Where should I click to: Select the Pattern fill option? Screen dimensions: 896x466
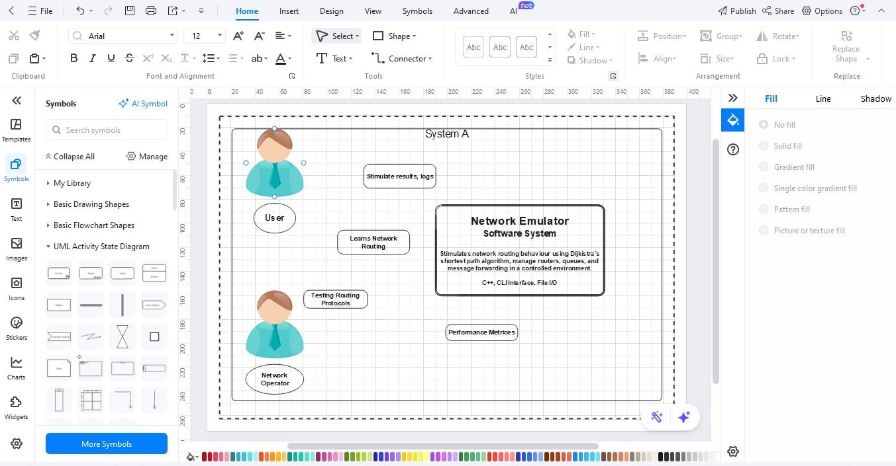pos(784,209)
